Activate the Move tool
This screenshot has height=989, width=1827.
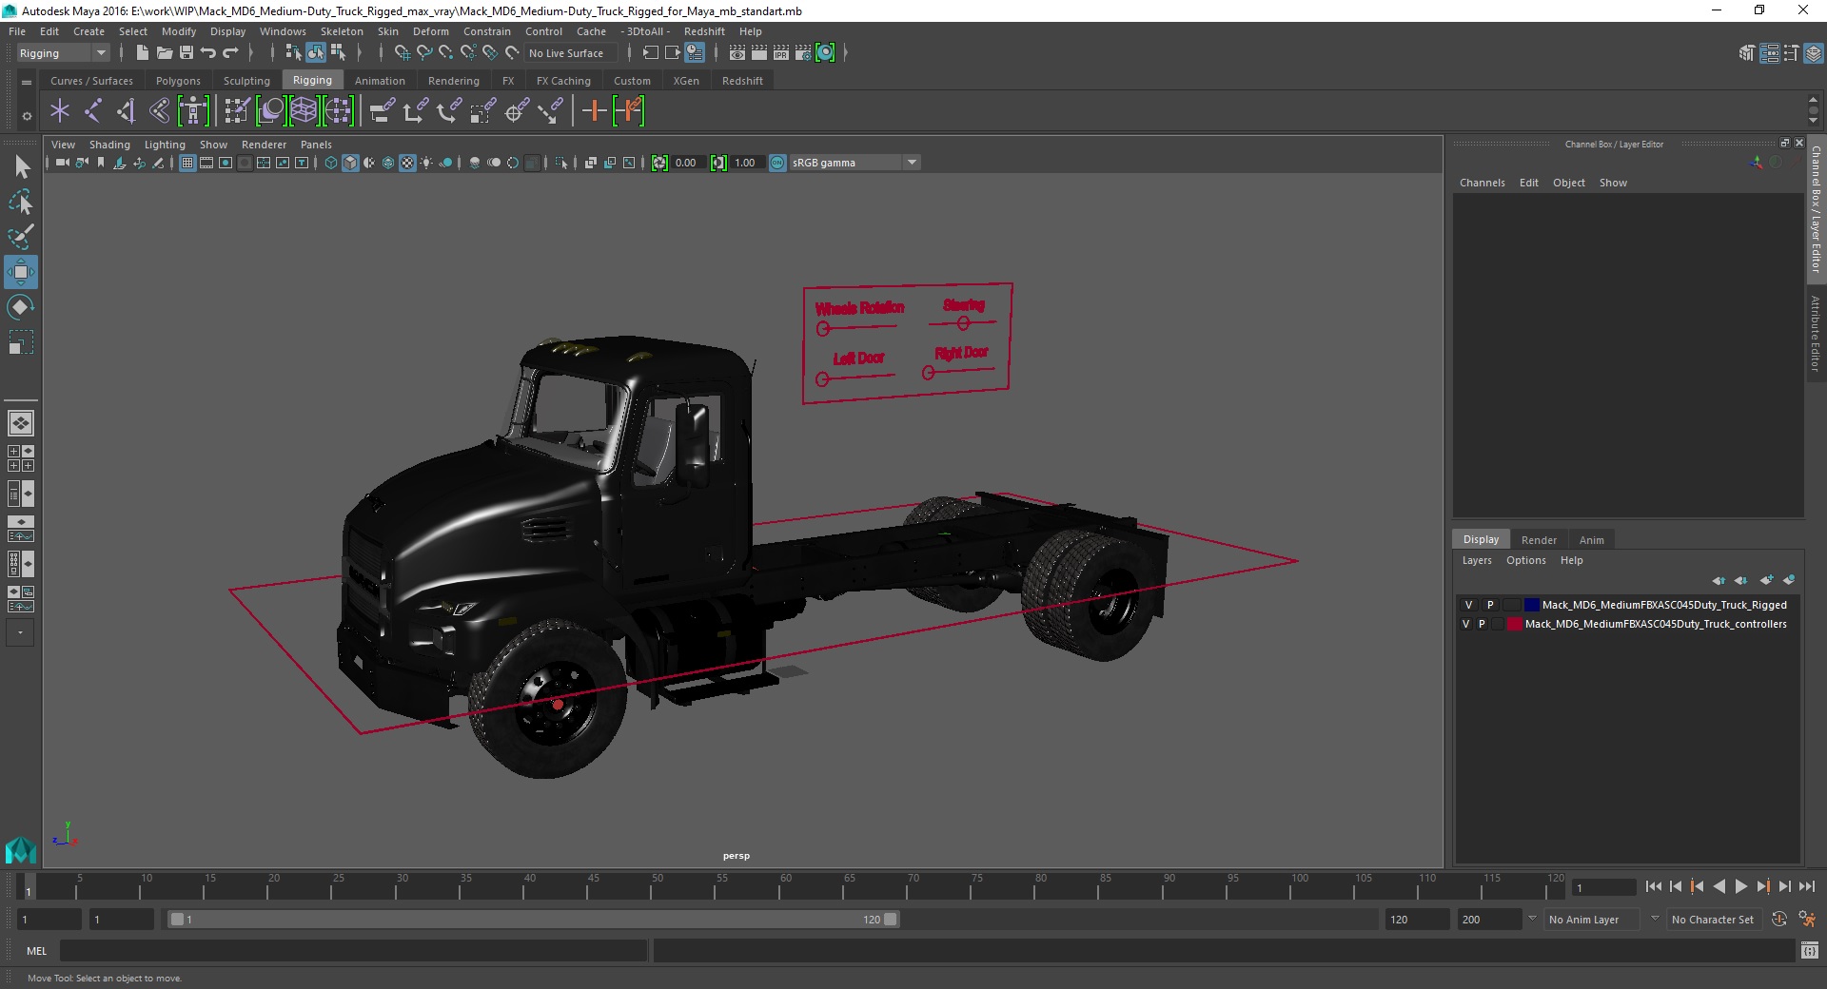[x=21, y=272]
